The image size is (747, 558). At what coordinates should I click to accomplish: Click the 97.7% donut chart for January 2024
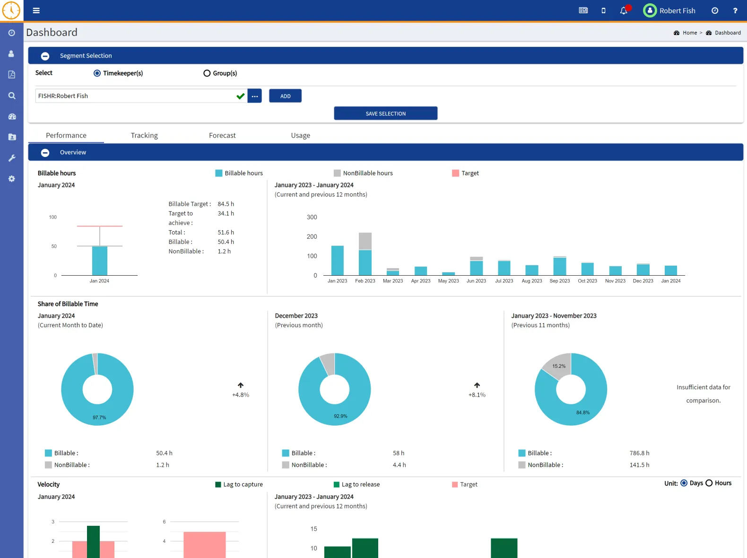pos(97,389)
